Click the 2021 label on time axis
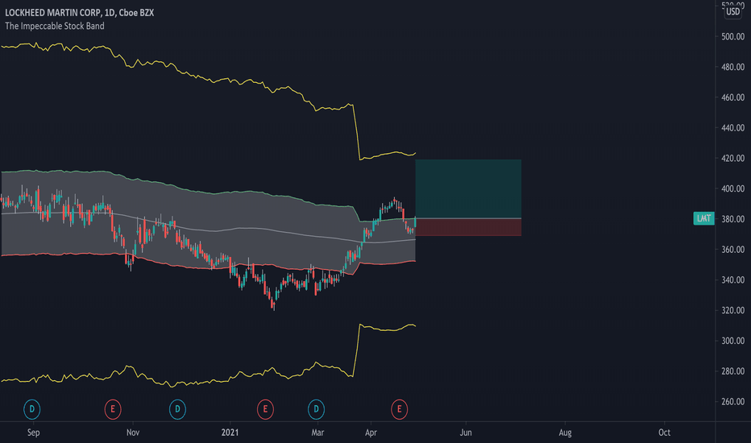Image resolution: width=751 pixels, height=443 pixels. (230, 433)
